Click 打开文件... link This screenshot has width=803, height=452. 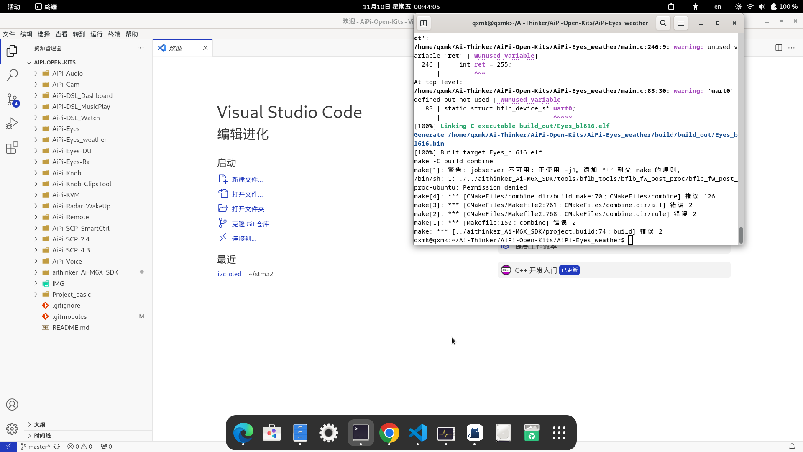pos(247,194)
